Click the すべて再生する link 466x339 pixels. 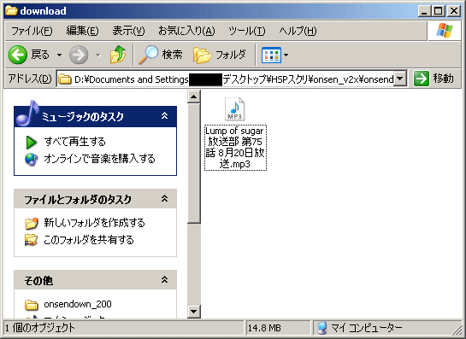click(75, 142)
